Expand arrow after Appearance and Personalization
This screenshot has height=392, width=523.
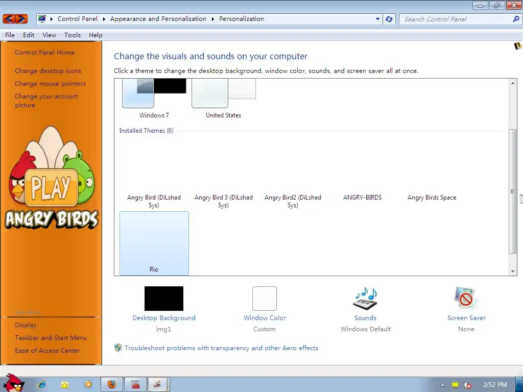pos(212,19)
